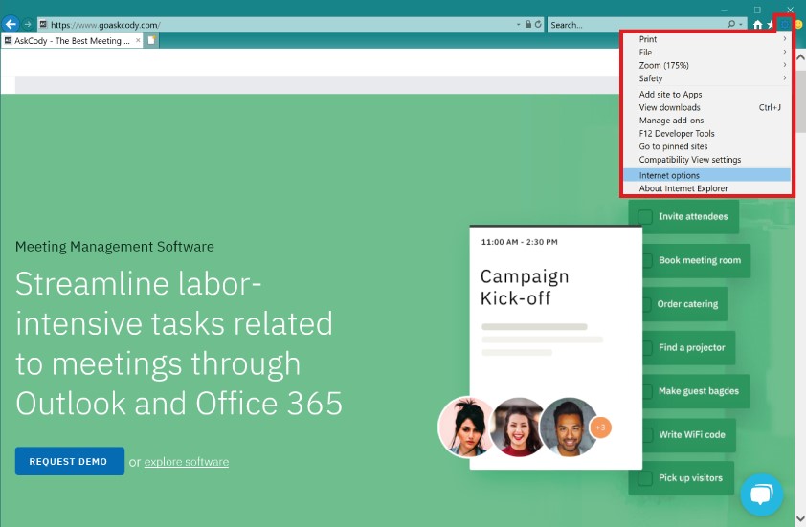
Task: Check the Write WiFi code box
Action: (x=648, y=435)
